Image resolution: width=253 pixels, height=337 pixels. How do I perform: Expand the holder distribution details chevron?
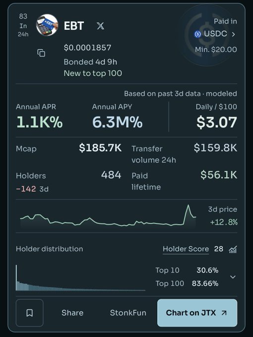point(233,277)
